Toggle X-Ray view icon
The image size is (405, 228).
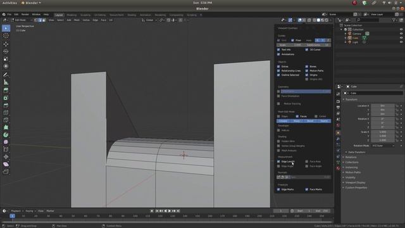pyautogui.click(x=309, y=20)
